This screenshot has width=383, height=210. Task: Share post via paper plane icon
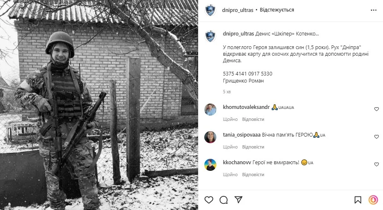(238, 200)
